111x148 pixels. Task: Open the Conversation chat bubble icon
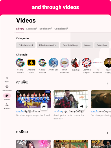coord(7,87)
